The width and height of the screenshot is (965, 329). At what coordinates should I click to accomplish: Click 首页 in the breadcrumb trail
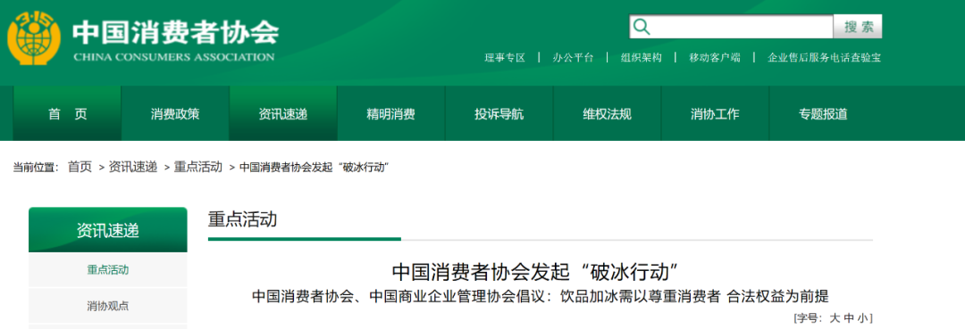(x=80, y=167)
